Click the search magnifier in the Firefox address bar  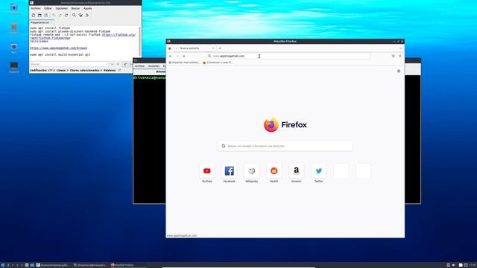coord(209,57)
